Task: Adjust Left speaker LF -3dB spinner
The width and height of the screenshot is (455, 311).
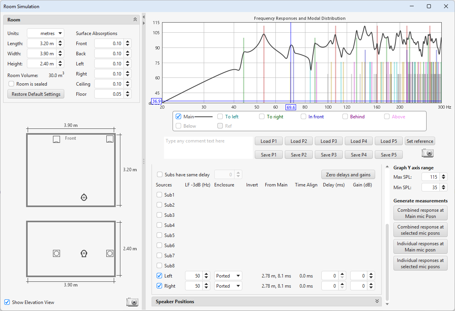Action: [206, 276]
